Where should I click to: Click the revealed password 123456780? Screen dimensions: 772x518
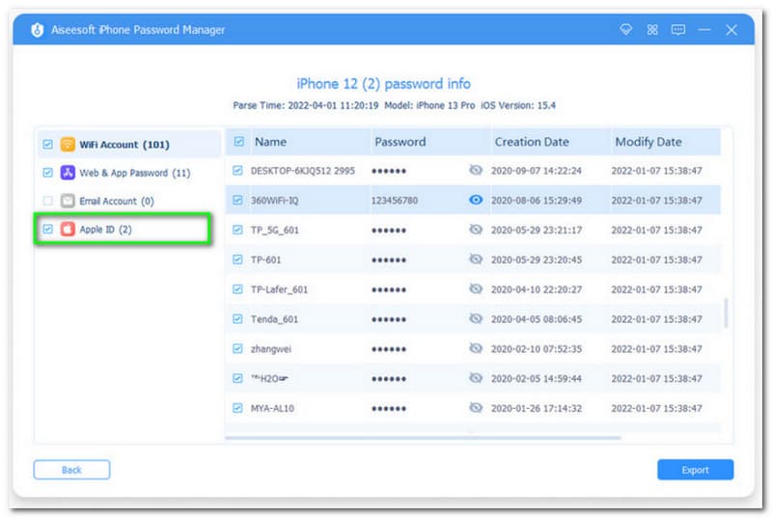pyautogui.click(x=395, y=201)
